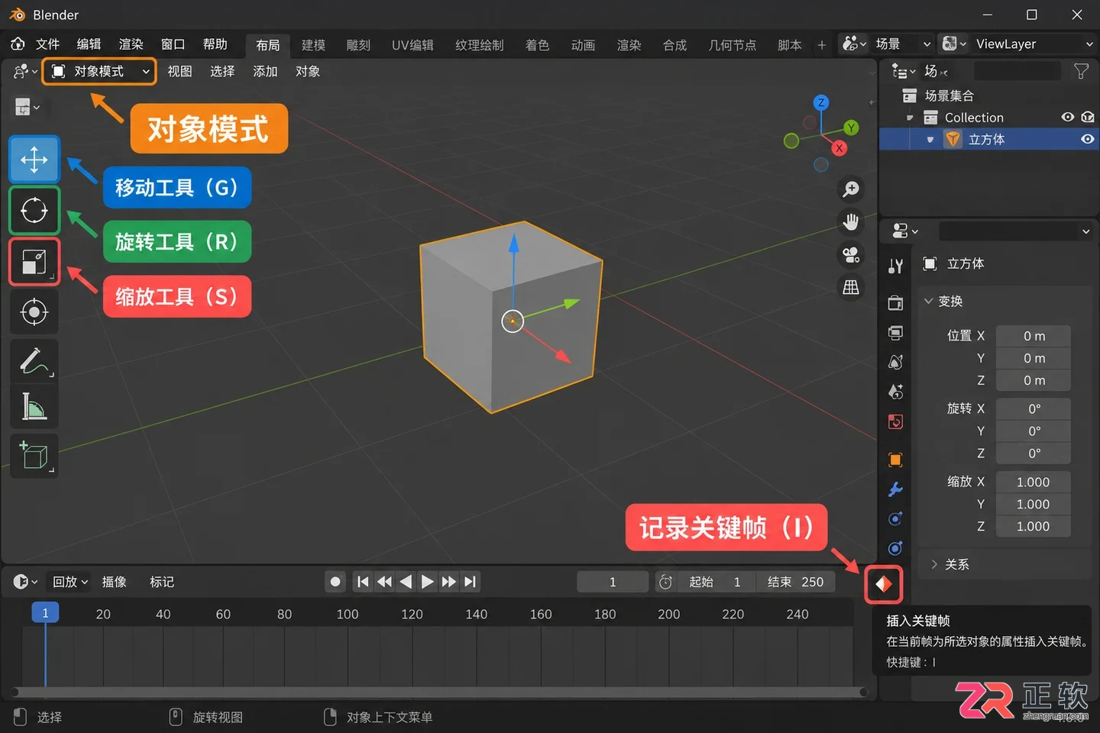The height and width of the screenshot is (733, 1100).
Task: Toggle use preview range clock icon
Action: point(665,582)
